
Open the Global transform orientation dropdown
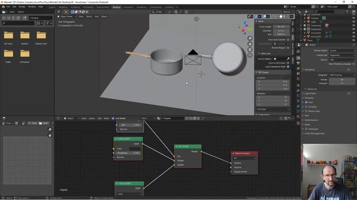(159, 12)
